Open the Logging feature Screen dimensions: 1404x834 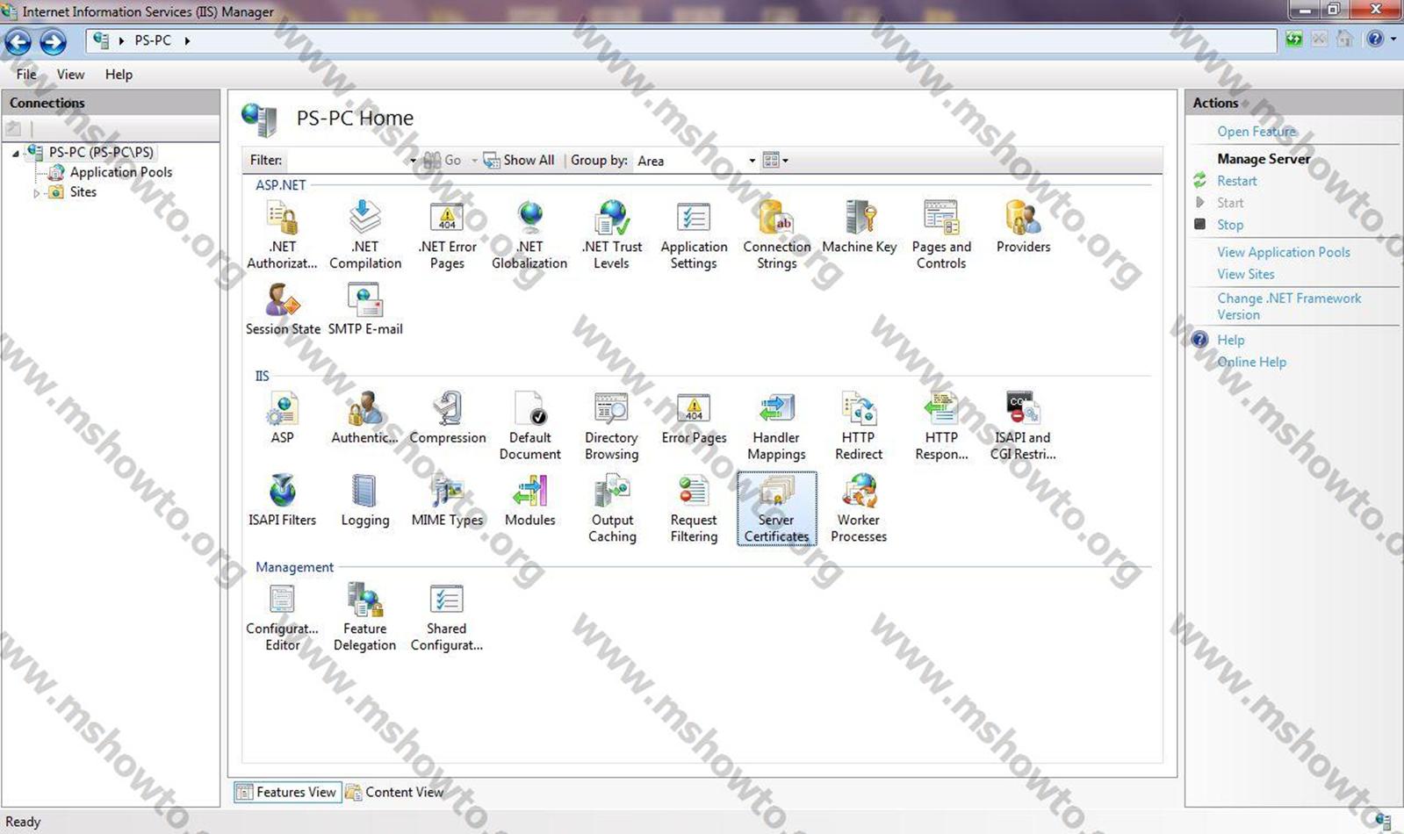[364, 500]
